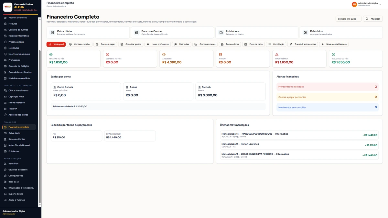Go to the Consultar gastos tab
The width and height of the screenshot is (388, 218).
pos(131,44)
